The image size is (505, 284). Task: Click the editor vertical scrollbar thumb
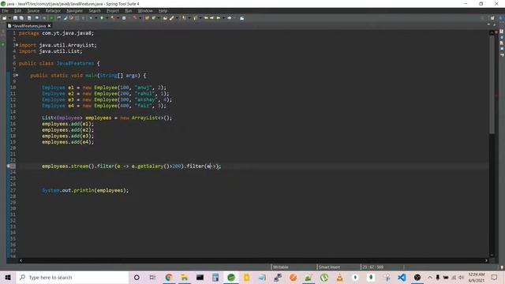(492, 84)
